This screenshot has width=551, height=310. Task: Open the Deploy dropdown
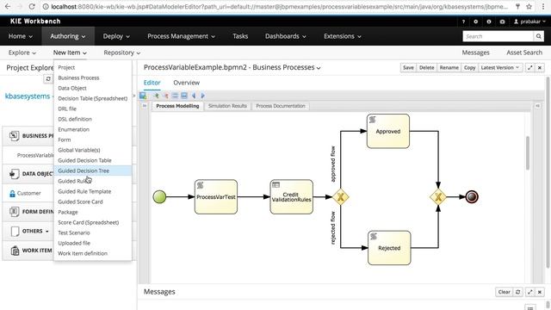[116, 36]
